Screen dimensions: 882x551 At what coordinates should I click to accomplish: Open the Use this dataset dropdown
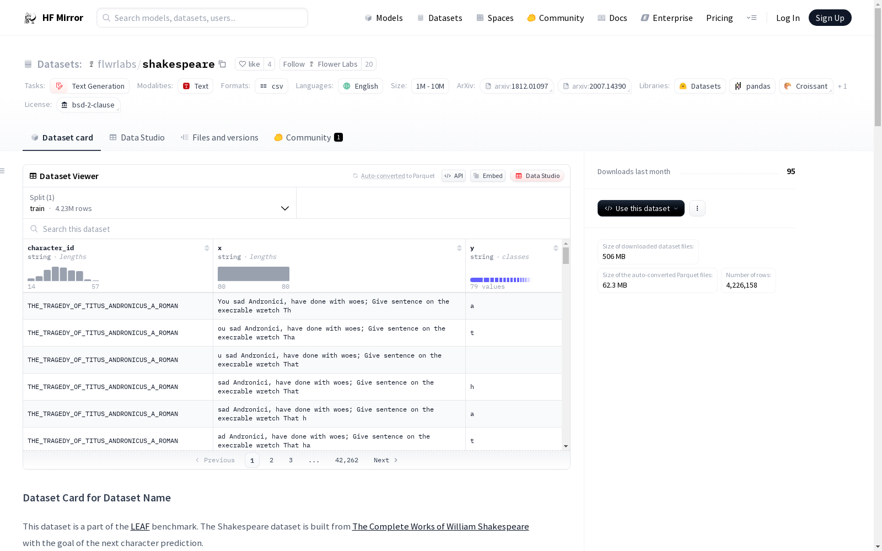641,208
